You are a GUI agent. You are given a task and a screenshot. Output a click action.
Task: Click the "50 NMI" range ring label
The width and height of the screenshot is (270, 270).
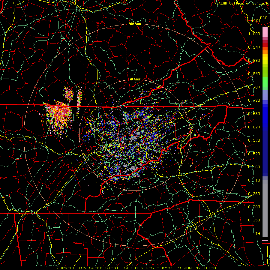coord(135,79)
